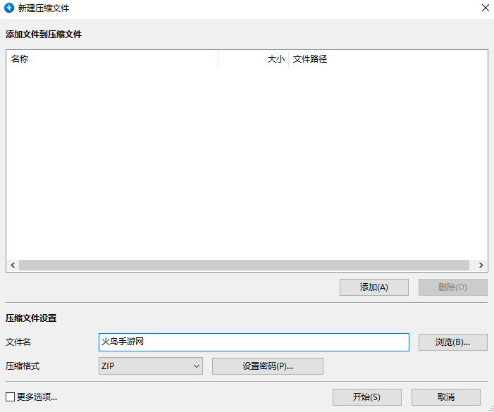Screen dimensions: 494x412
Task: Sort by 名称 column header
Action: pos(112,59)
